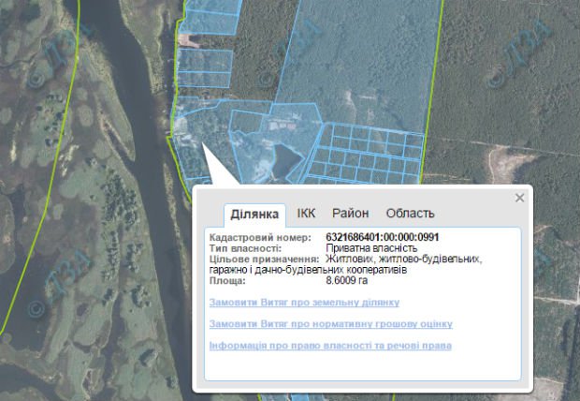Click Замовити Витяг про земельну ділянку link
Viewport: 580px width, 401px height.
[304, 303]
